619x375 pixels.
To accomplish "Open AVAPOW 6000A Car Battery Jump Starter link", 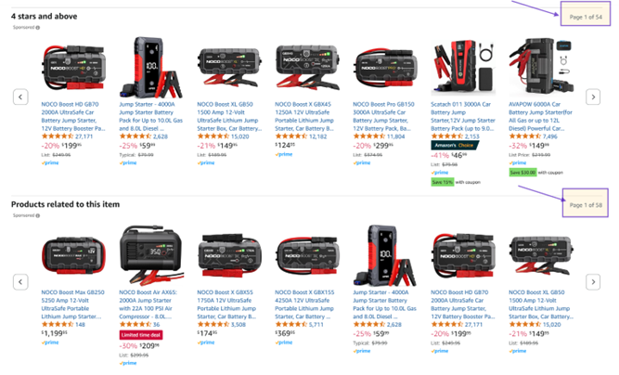I will pyautogui.click(x=540, y=116).
